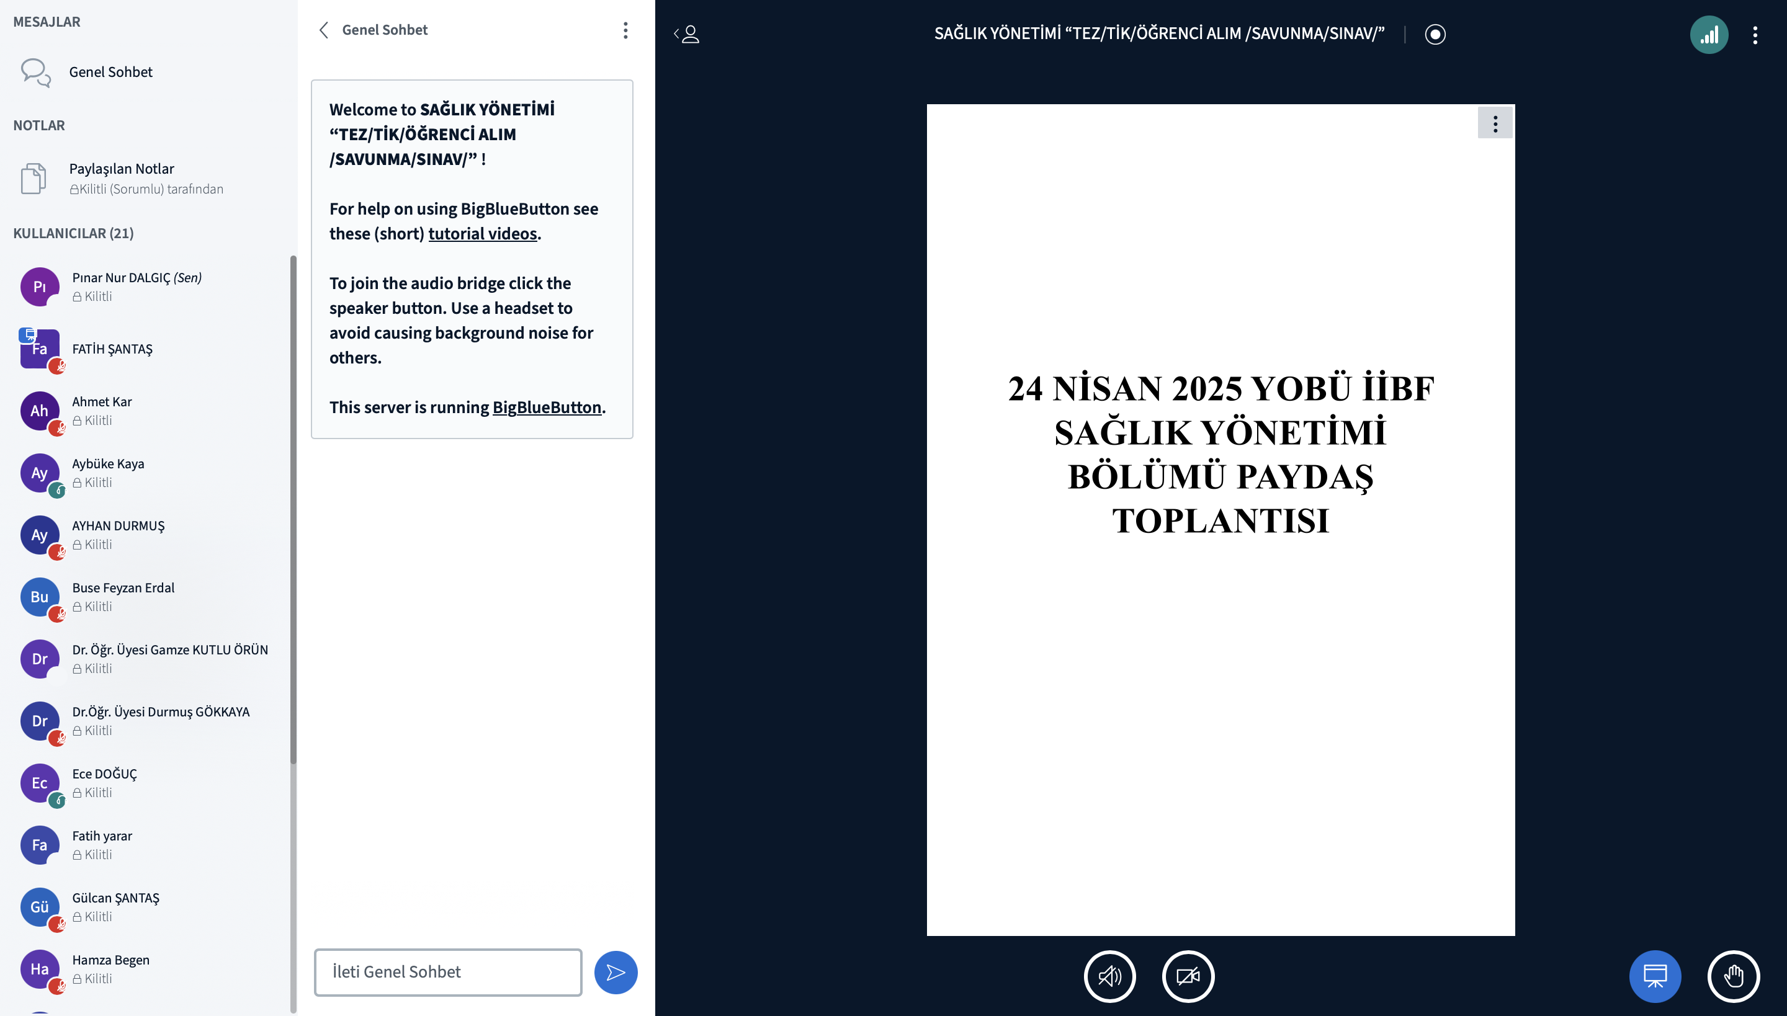Select user FATİH ŞANTAŞ
This screenshot has height=1016, width=1787.
149,349
